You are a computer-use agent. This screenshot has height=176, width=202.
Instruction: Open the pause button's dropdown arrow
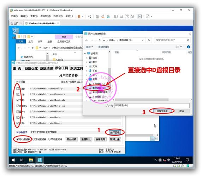tap(83, 16)
